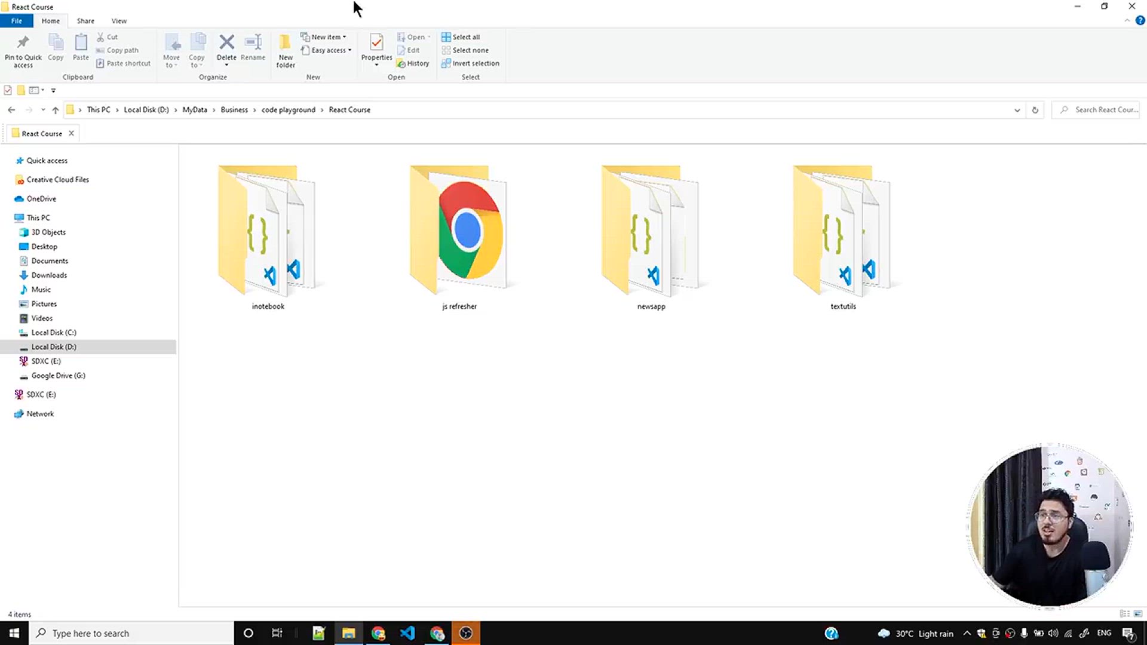The width and height of the screenshot is (1147, 645).
Task: Open Visual Studio Code from taskbar
Action: (407, 633)
